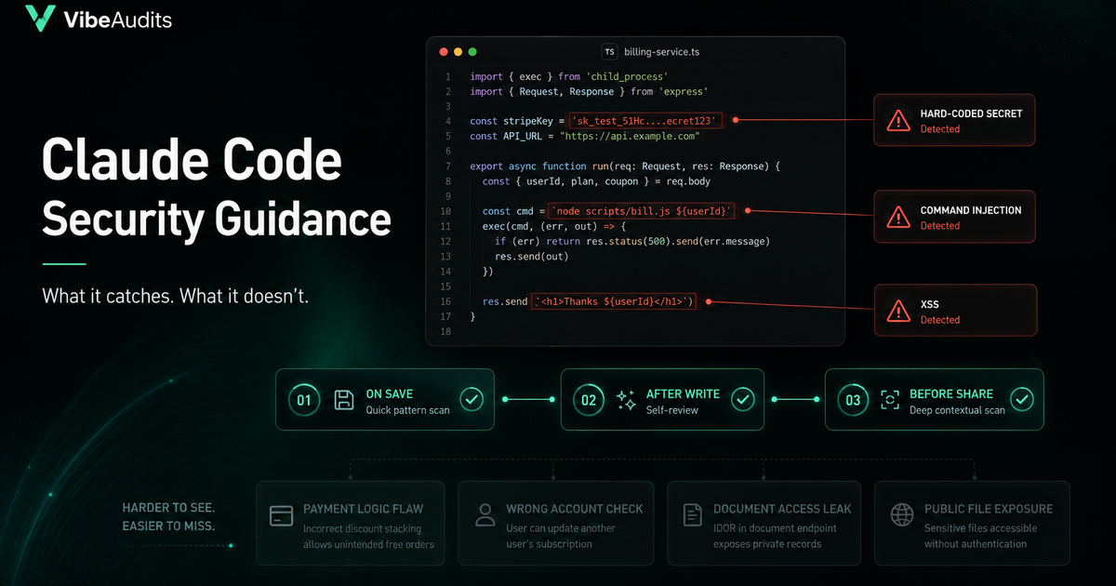Click the document Access Leak icon
The height and width of the screenshot is (586, 1116).
click(x=691, y=515)
